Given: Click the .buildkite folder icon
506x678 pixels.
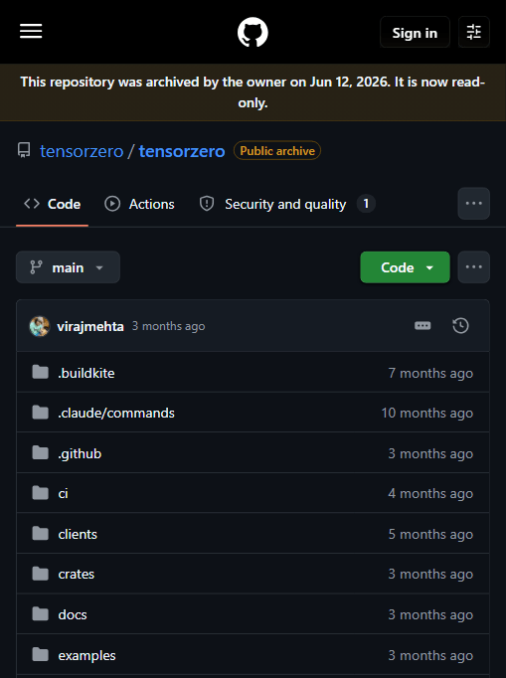Looking at the screenshot, I should click(x=40, y=372).
